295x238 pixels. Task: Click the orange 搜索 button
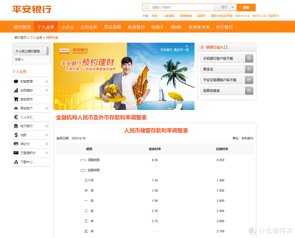pos(246,7)
